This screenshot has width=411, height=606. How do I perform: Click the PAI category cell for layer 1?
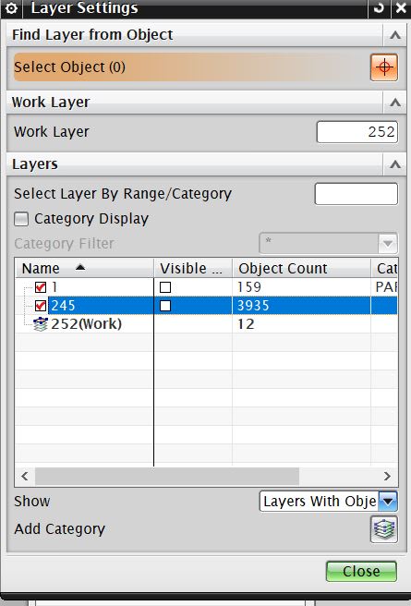click(x=386, y=287)
